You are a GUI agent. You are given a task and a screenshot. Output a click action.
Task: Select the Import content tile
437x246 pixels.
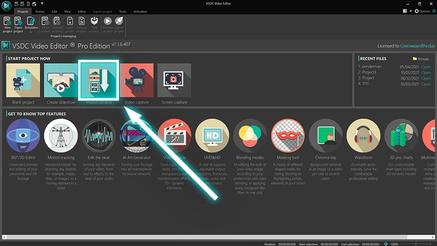click(99, 80)
